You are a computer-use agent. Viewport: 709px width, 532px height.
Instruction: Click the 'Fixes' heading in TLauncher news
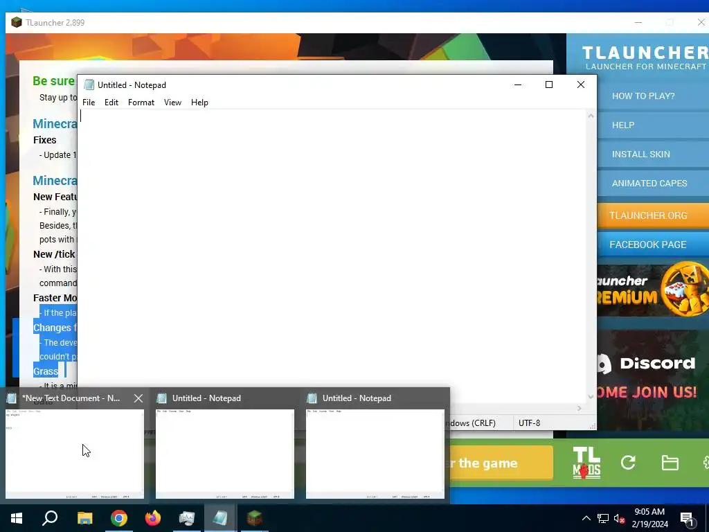coord(45,140)
